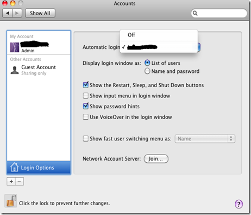Image resolution: width=251 pixels, height=215 pixels.
Task: Select Guest Account in the sidebar
Action: click(39, 70)
